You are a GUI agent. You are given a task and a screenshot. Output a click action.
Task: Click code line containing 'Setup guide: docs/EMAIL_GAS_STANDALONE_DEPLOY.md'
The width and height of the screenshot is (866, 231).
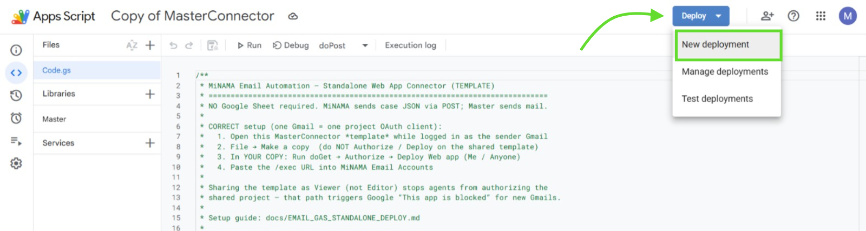[310, 218]
